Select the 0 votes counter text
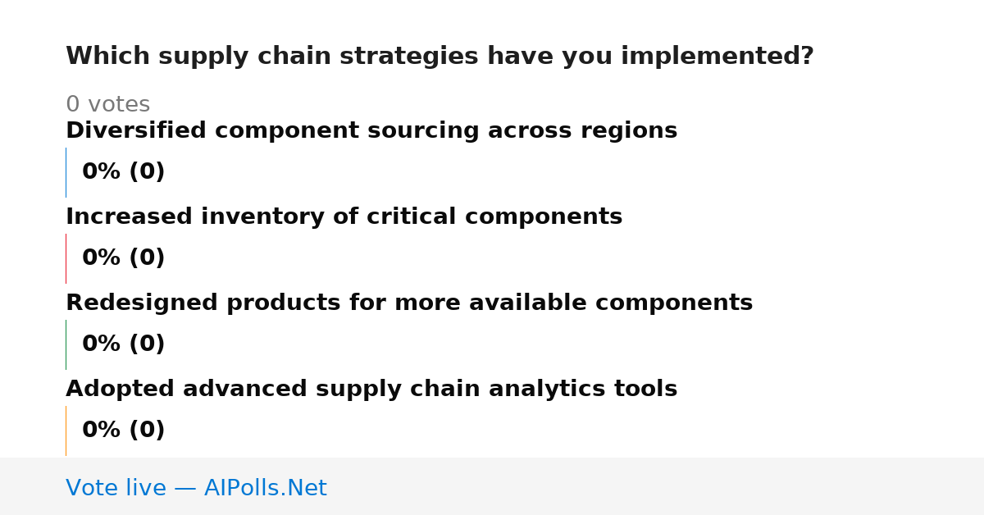Viewport: 984px width, 515px height. [107, 105]
